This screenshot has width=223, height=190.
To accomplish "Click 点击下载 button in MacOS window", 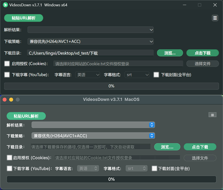I will click(x=200, y=147).
